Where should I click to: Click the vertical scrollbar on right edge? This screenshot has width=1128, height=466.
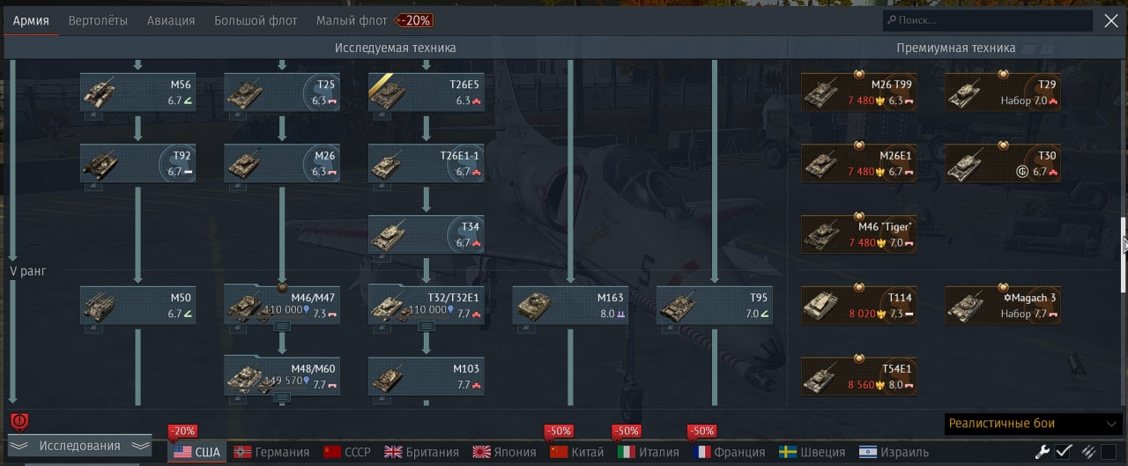1124,255
